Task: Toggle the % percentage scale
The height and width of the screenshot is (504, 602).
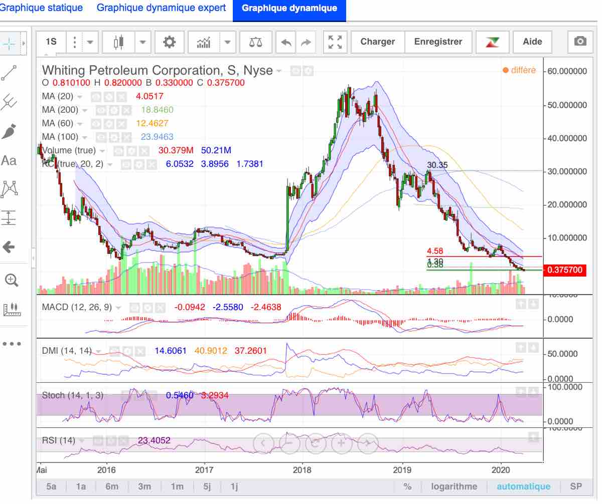Action: 408,486
